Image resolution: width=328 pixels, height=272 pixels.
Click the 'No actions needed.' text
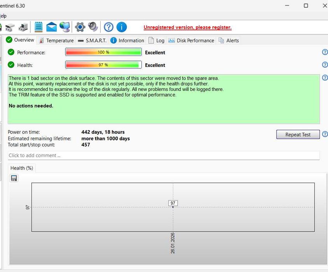(x=31, y=106)
